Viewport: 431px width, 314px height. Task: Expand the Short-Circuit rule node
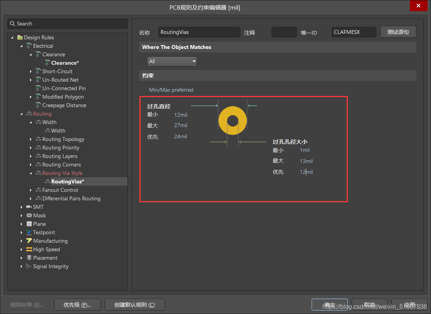coord(31,71)
